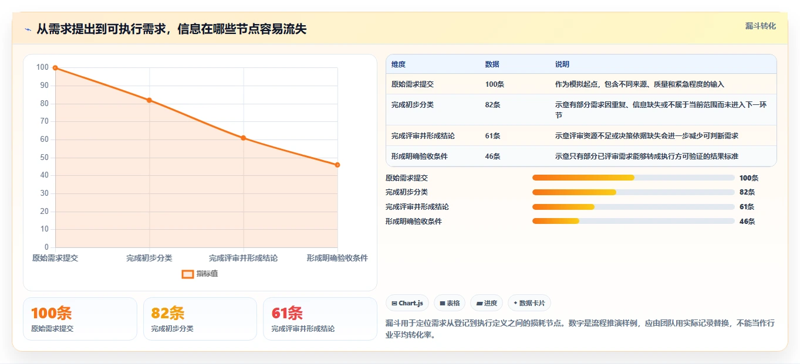Select the 数据卡片 tag chip

tap(529, 303)
